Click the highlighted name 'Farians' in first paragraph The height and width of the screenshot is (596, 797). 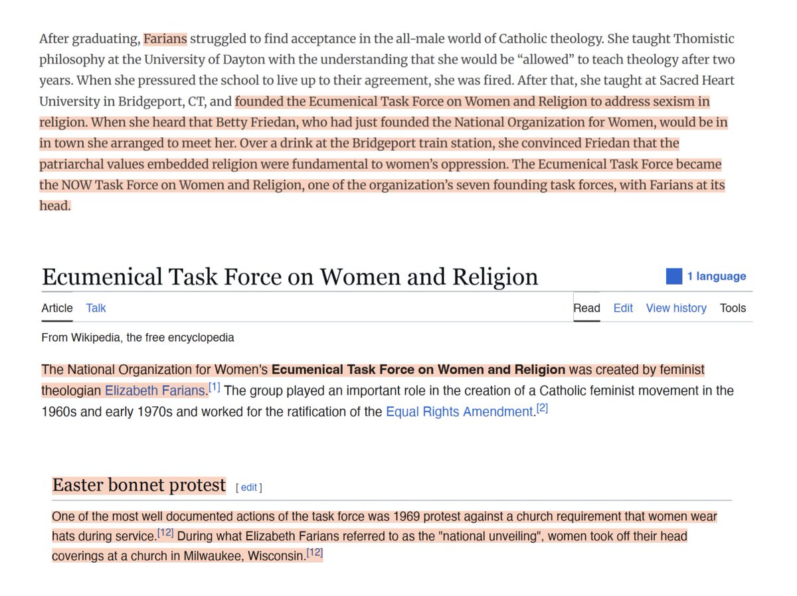tap(165, 38)
